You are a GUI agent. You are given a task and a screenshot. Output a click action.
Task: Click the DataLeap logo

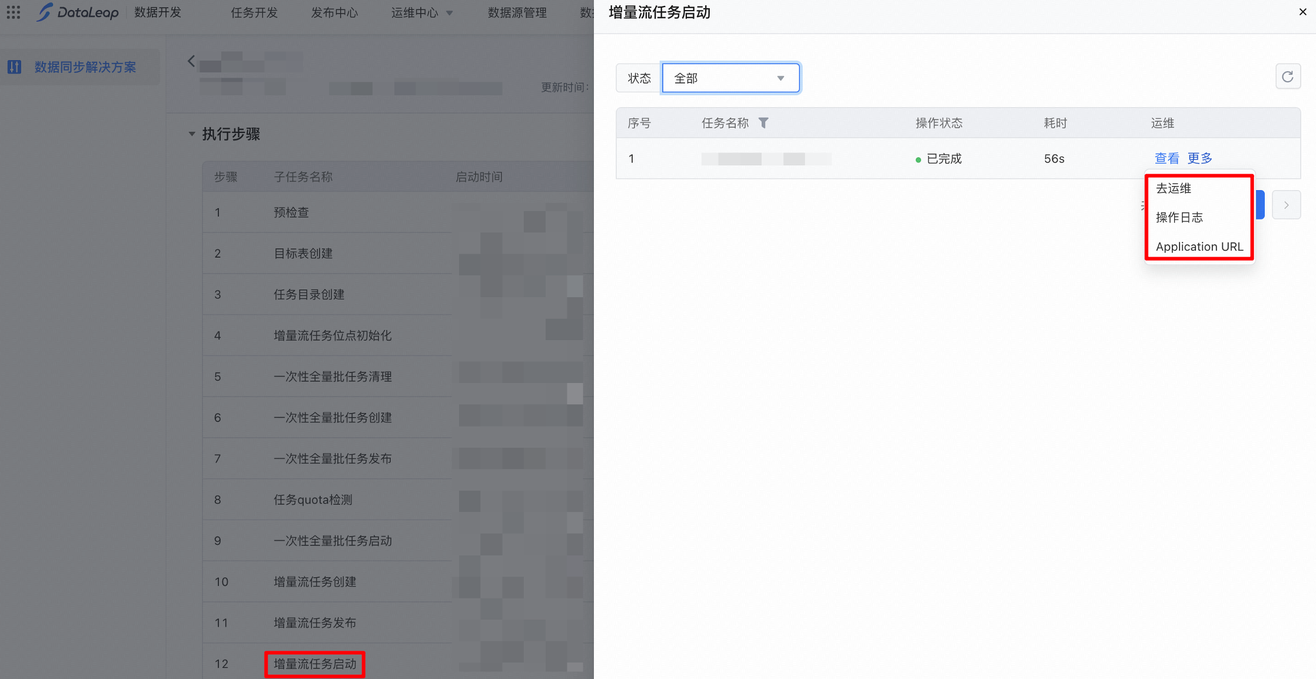point(78,12)
